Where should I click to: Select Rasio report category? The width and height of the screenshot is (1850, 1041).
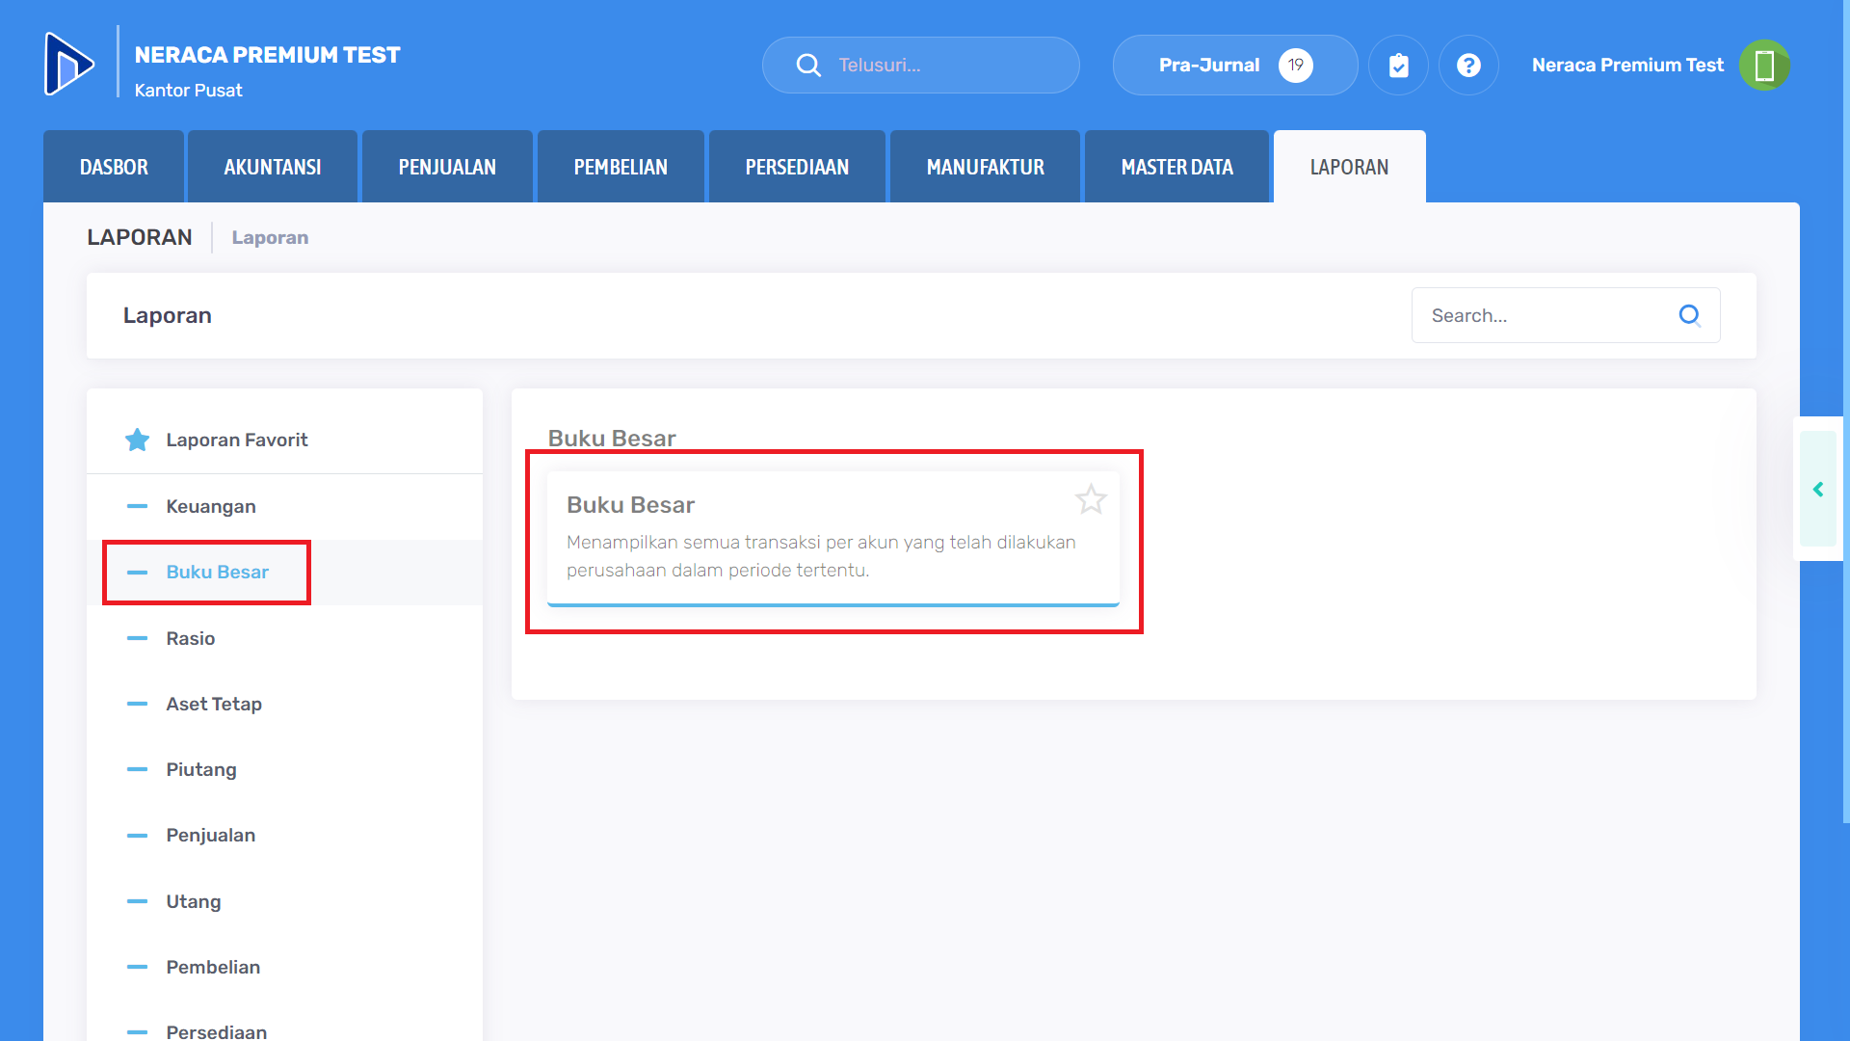point(191,639)
